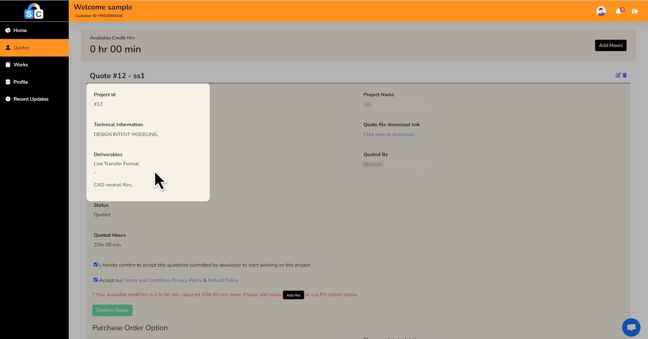Click the small Add Hrs button
This screenshot has width=648, height=339.
coord(293,295)
